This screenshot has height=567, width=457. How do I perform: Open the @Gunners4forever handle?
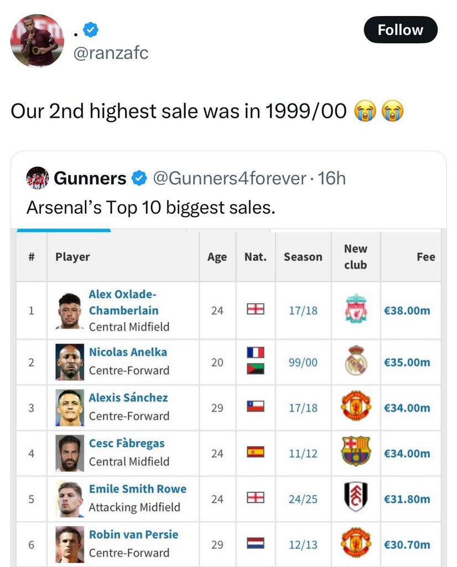(228, 178)
